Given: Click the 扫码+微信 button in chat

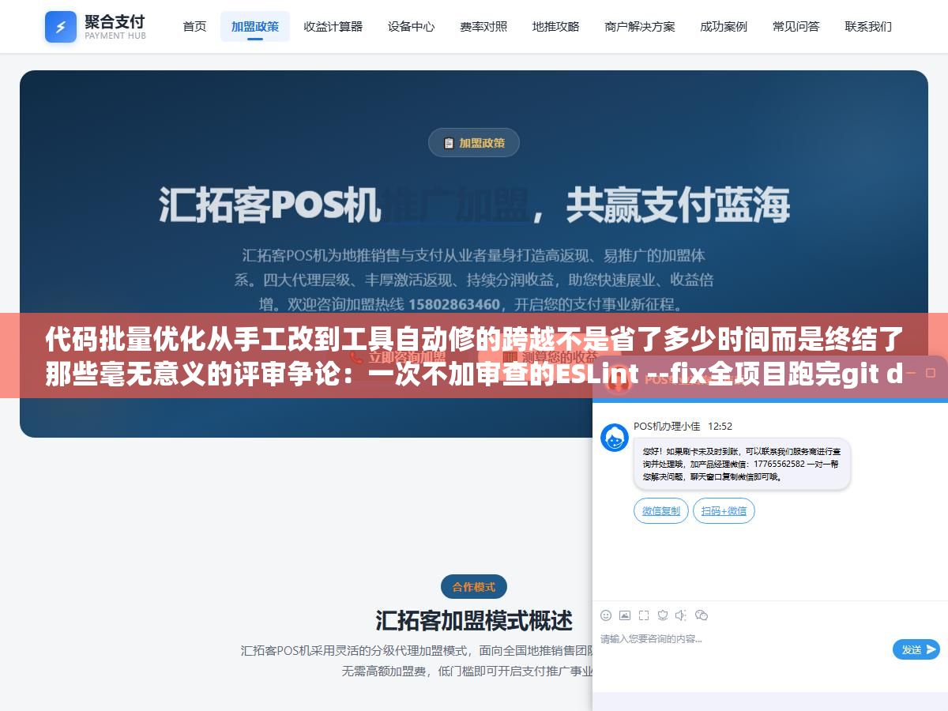Looking at the screenshot, I should click(x=724, y=511).
